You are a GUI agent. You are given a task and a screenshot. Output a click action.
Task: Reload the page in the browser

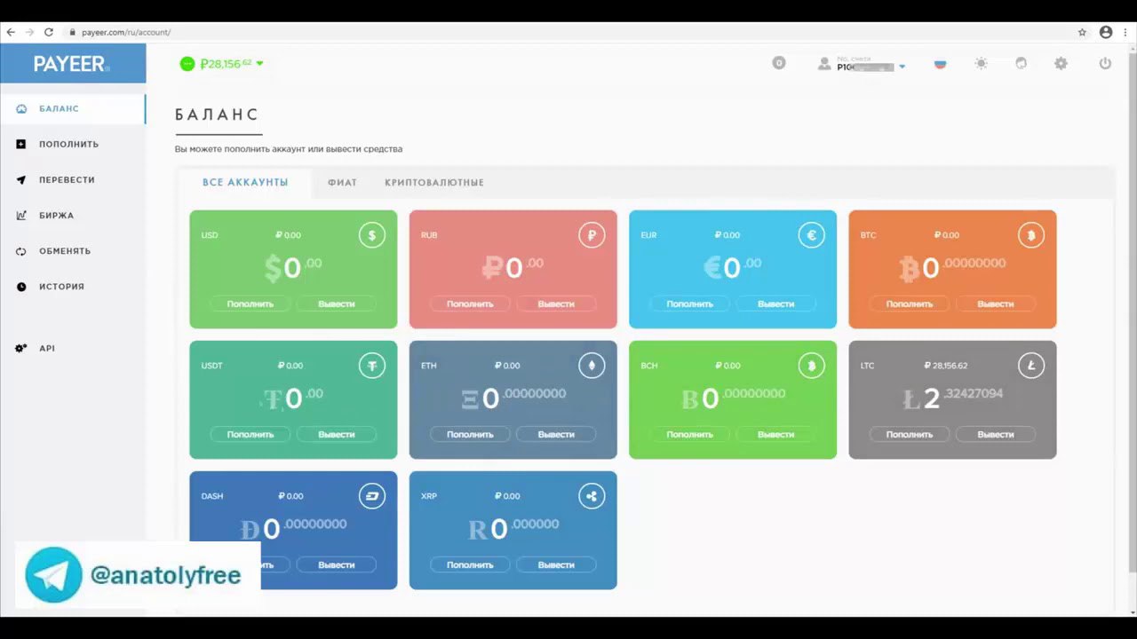(49, 32)
